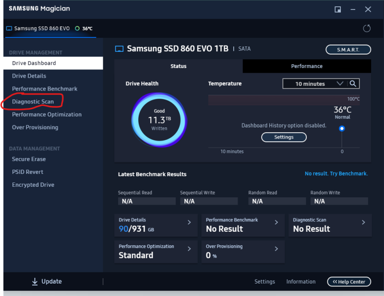Click the Try Benchmark link
This screenshot has height=296, width=384.
pyautogui.click(x=336, y=173)
